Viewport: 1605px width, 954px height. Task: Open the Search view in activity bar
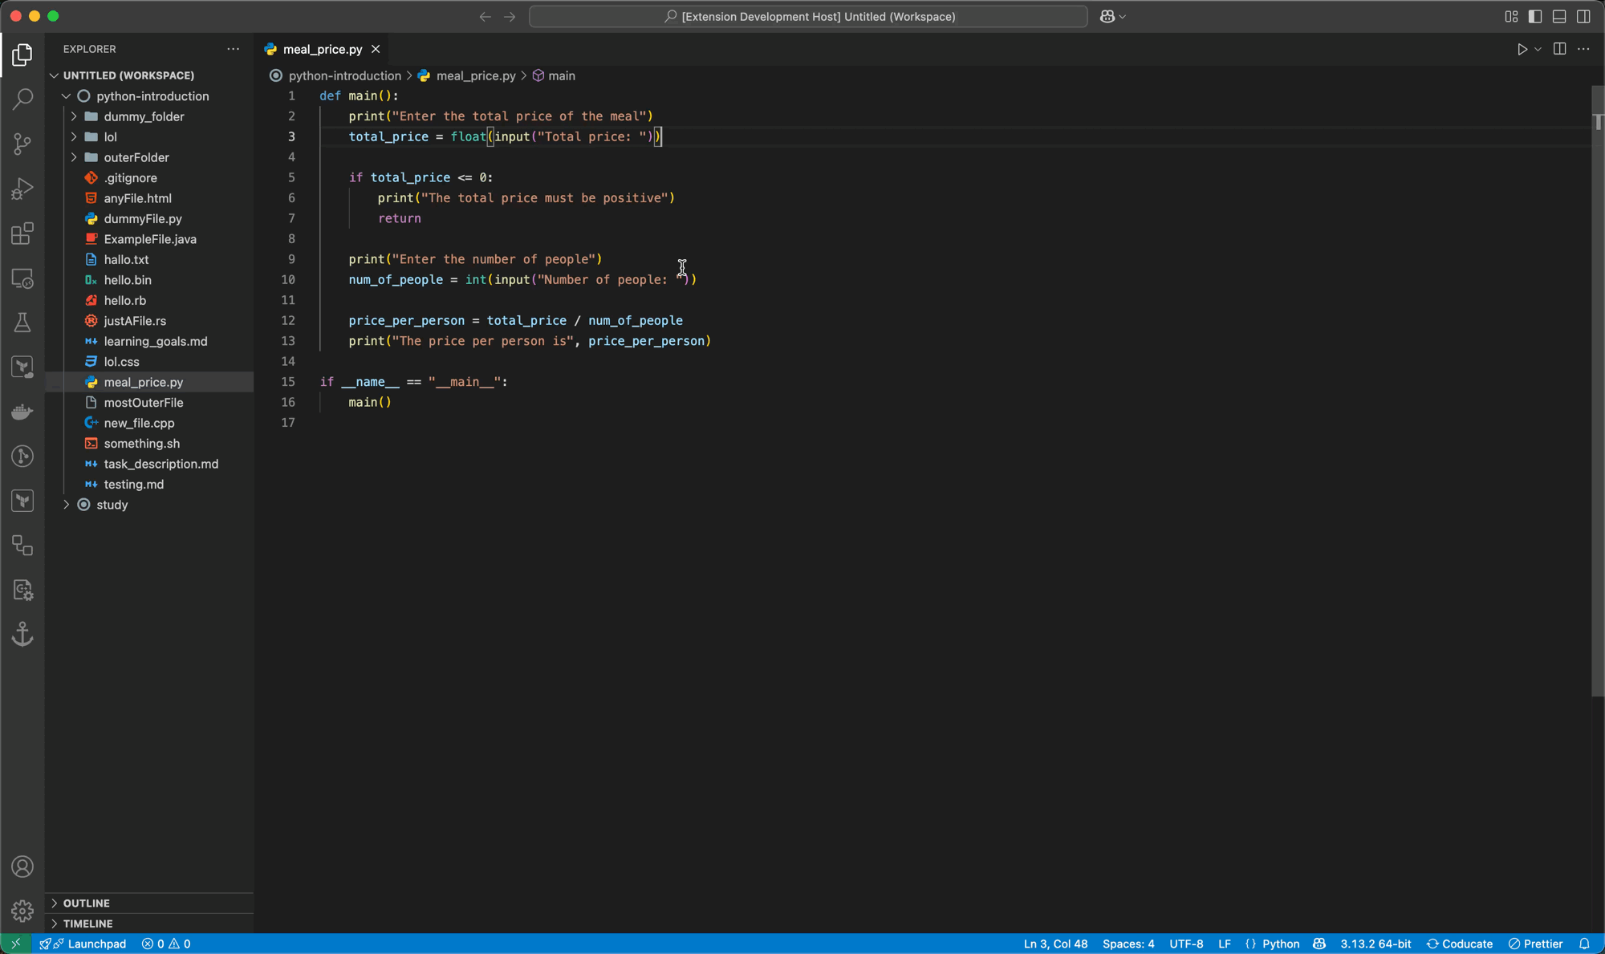pyautogui.click(x=22, y=99)
